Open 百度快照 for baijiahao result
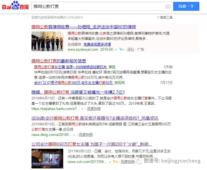Screen dimensions: 207x170 click(94, 109)
